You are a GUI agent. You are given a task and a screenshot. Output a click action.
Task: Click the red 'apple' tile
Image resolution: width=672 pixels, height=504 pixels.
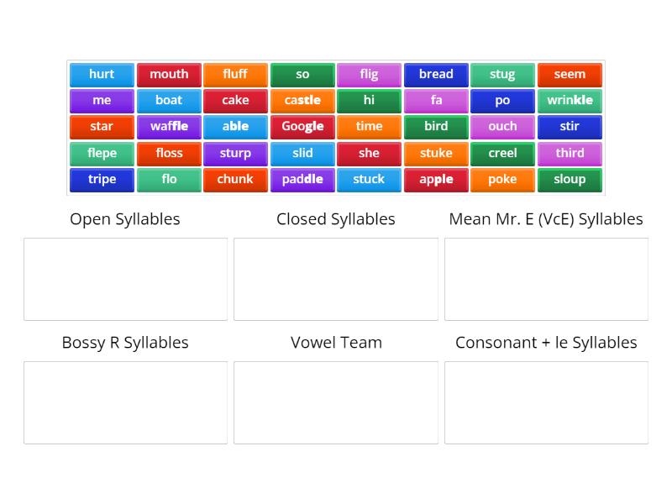pos(436,180)
